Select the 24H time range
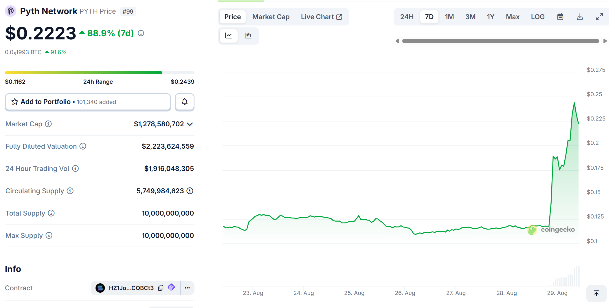This screenshot has height=308, width=615. coord(407,17)
